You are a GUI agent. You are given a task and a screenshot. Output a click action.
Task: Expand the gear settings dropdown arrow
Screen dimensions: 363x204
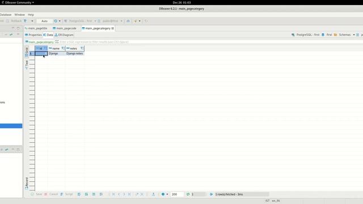pos(167,194)
